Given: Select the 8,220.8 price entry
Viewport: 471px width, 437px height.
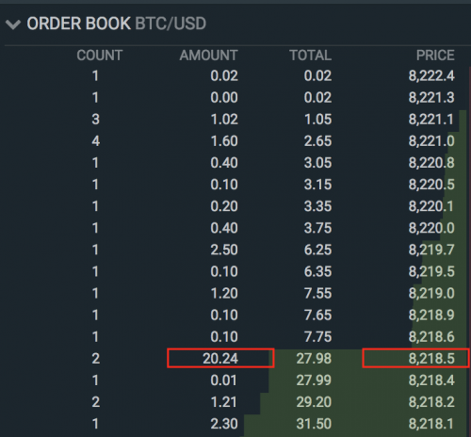Looking at the screenshot, I should [431, 163].
